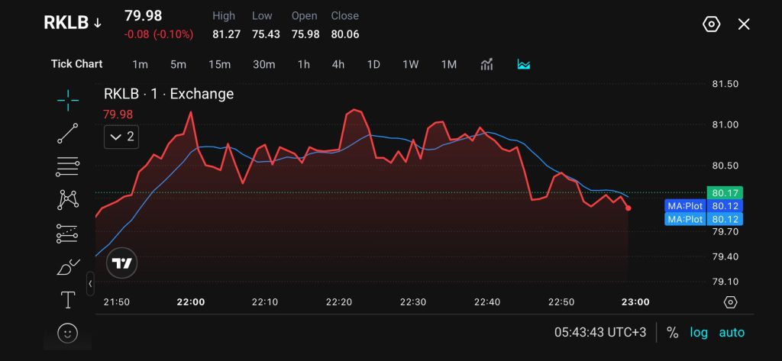This screenshot has height=361, width=782.
Task: Select the 1D timeframe
Action: (373, 64)
